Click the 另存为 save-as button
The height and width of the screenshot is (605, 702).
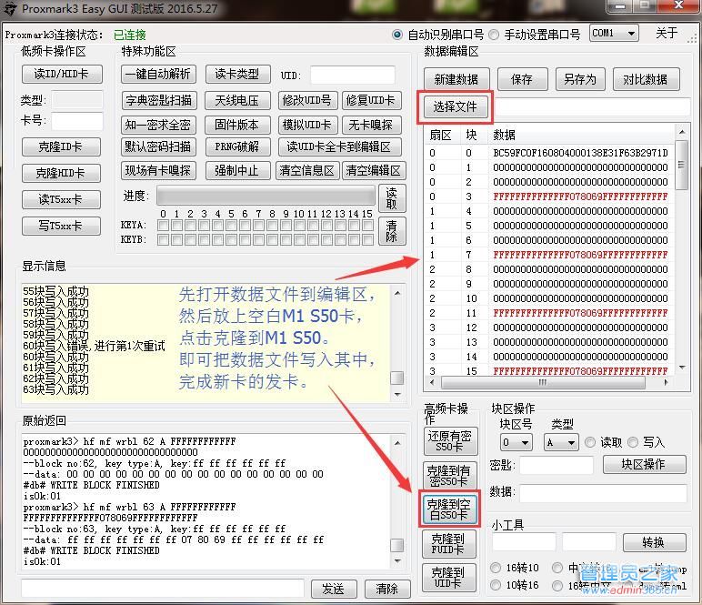[x=580, y=79]
